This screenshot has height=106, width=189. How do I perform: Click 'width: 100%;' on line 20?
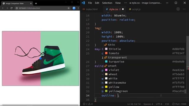(x=112, y=32)
